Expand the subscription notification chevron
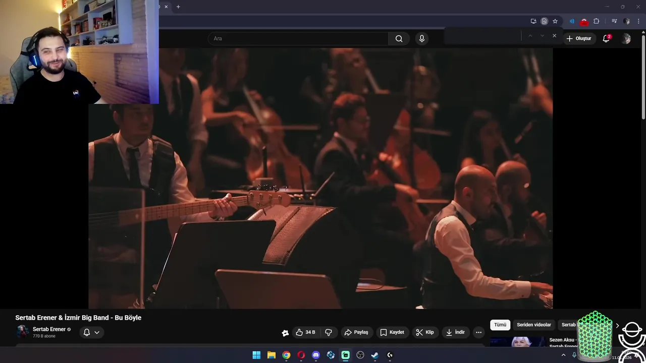The width and height of the screenshot is (646, 363). (97, 332)
